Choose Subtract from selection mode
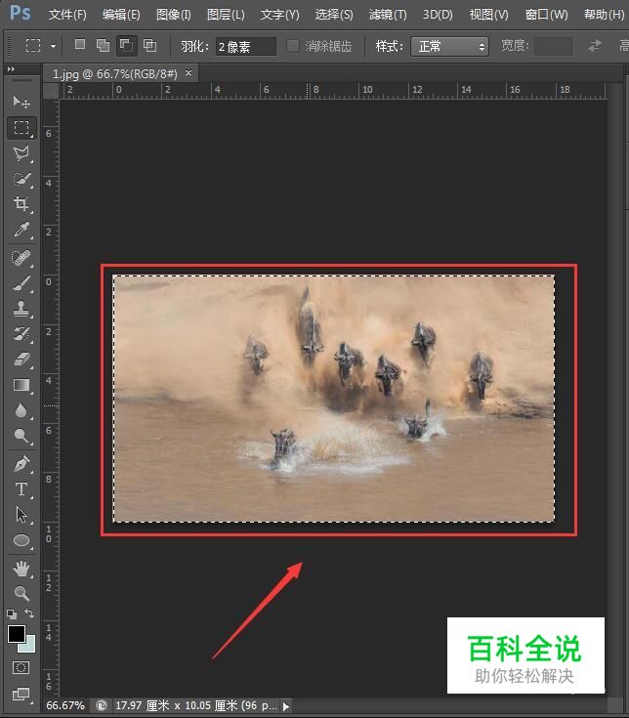Viewport: 629px width, 718px height. point(126,45)
